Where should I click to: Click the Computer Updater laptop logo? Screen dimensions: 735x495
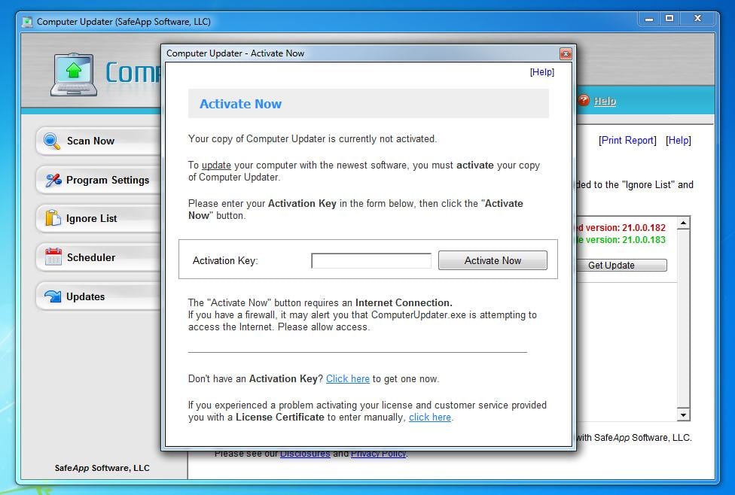[74, 75]
